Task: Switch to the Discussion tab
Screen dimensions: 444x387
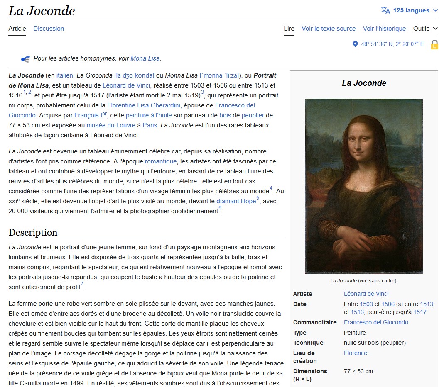Action: click(x=49, y=29)
